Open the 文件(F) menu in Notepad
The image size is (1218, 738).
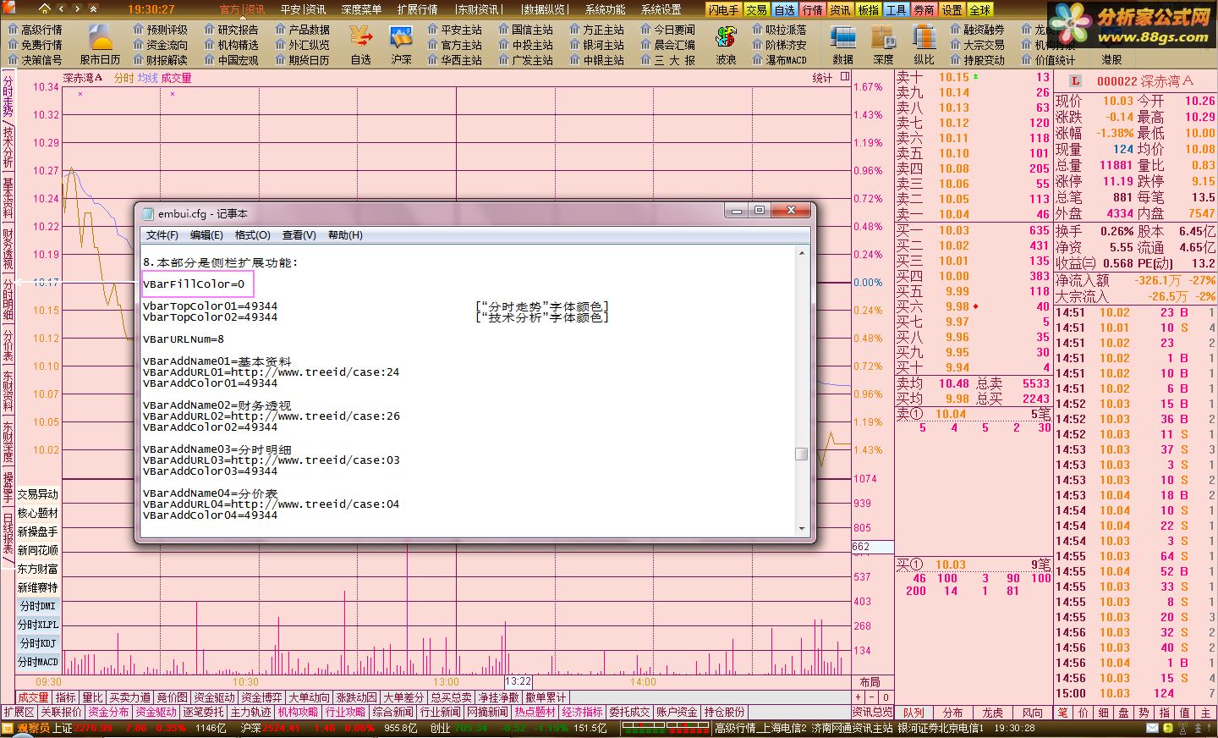click(x=162, y=235)
